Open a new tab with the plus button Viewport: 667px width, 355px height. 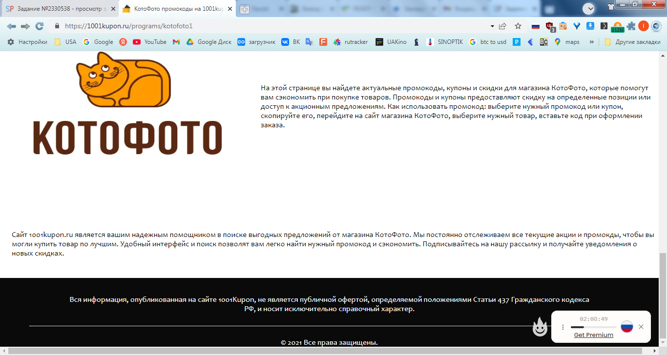click(x=244, y=9)
